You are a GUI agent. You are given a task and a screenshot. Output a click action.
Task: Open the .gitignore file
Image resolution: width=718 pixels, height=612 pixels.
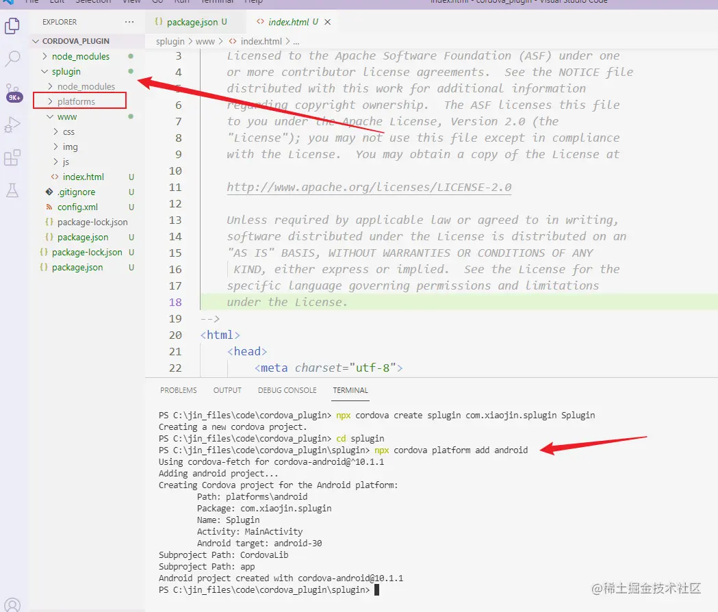pos(76,192)
